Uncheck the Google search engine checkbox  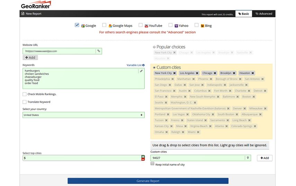coord(77,25)
